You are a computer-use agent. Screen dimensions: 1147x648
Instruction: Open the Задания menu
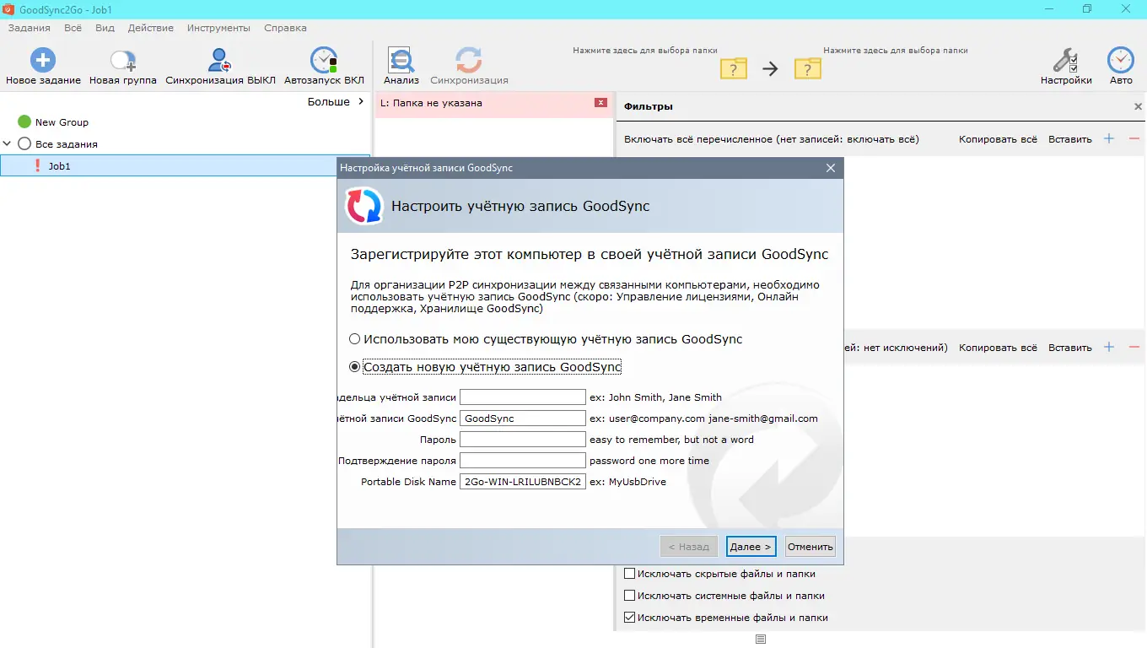coord(30,28)
